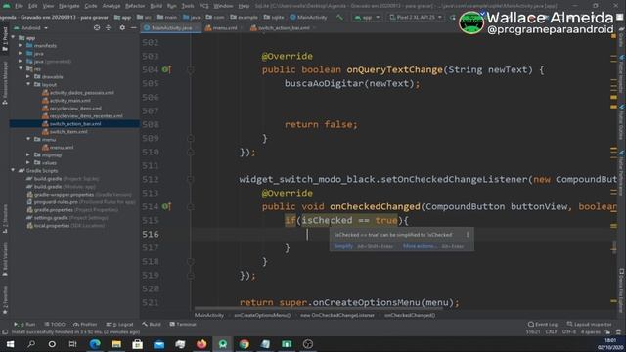Open project panel settings gear
Screen dimensions: 626x352
pos(122,28)
